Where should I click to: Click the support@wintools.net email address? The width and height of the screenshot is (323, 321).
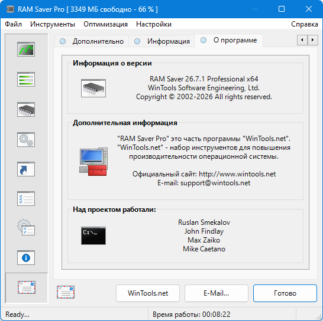[x=215, y=183]
